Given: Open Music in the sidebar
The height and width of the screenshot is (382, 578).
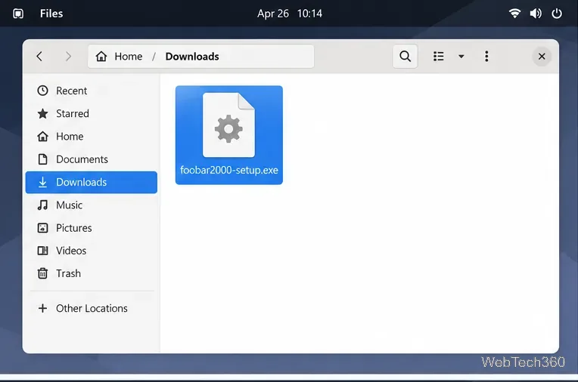Looking at the screenshot, I should tap(92, 205).
